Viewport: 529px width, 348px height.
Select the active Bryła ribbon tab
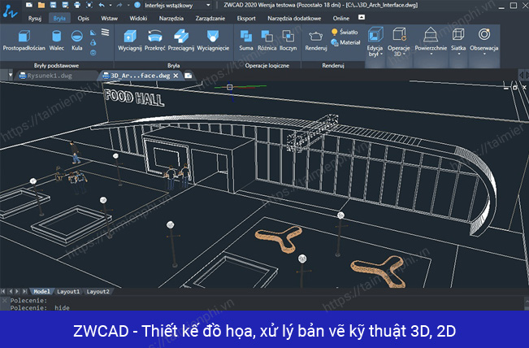click(x=59, y=18)
